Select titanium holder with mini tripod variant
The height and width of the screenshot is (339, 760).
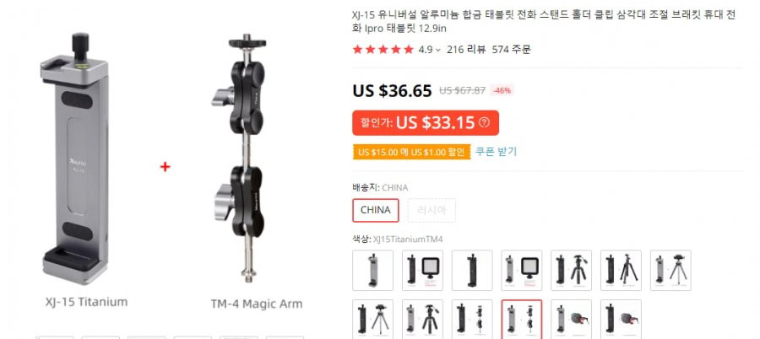point(670,270)
